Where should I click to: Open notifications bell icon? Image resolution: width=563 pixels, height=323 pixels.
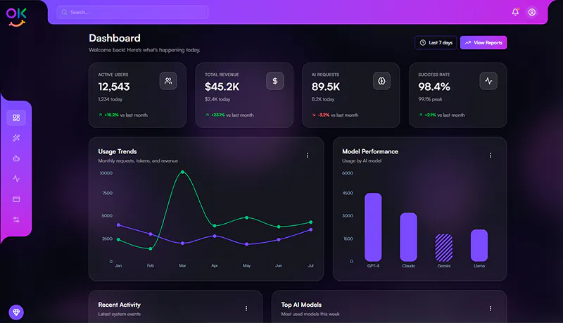click(515, 12)
